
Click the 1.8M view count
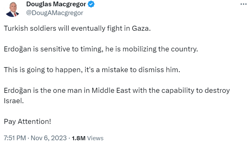click(x=78, y=138)
